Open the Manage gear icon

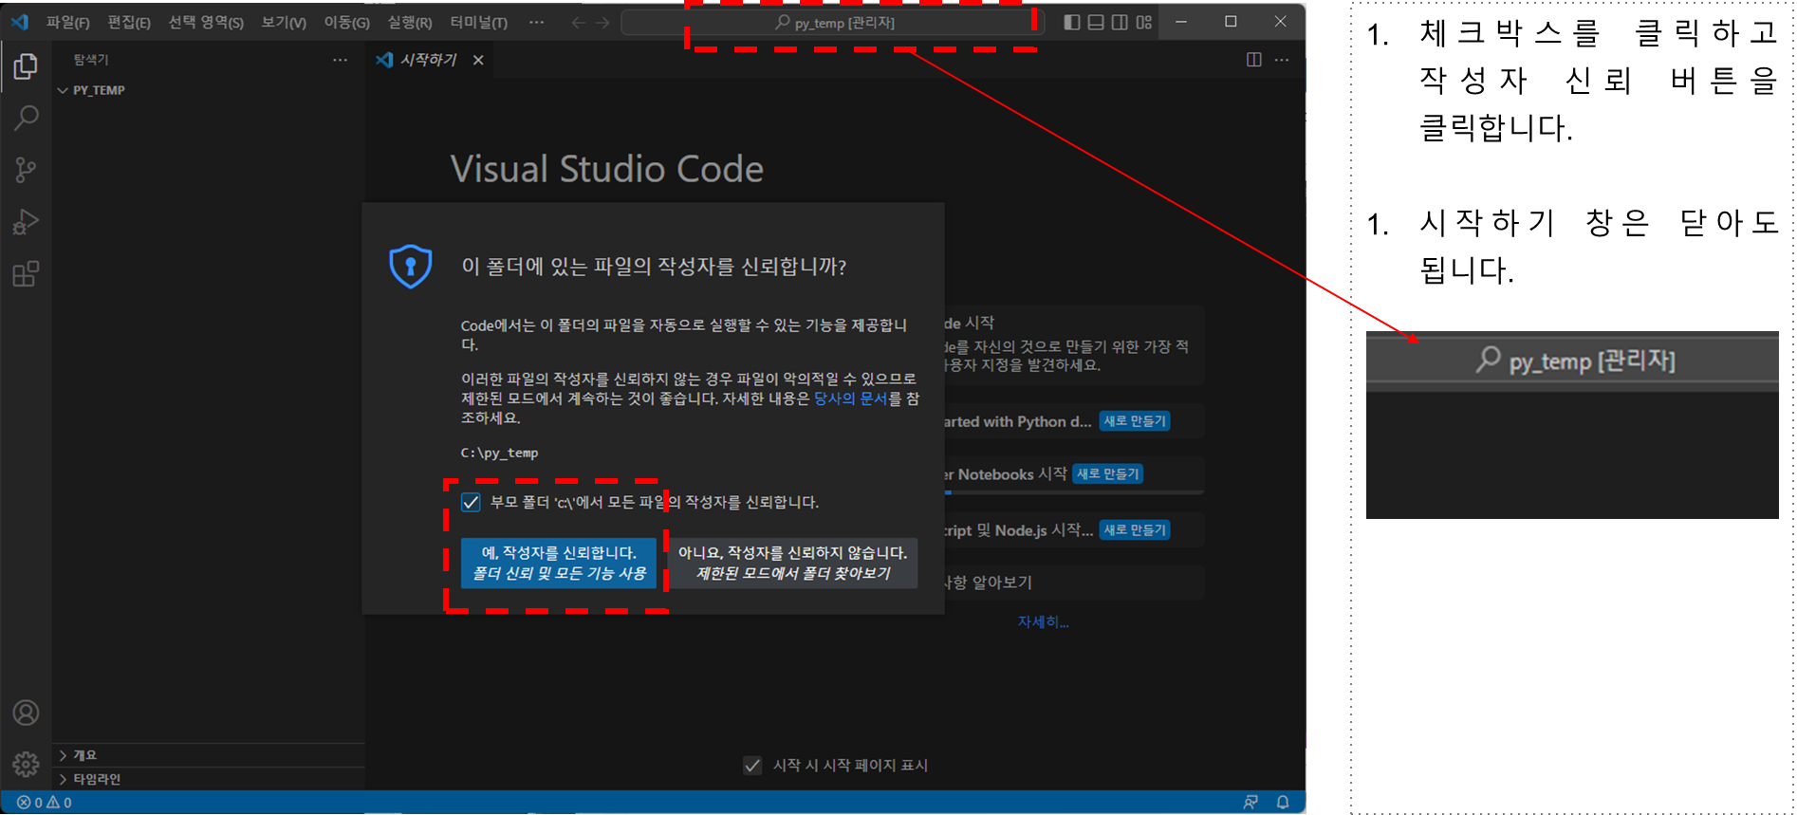point(26,764)
